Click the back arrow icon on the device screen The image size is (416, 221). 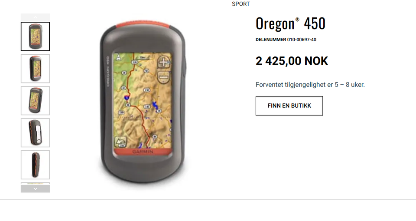coord(121,142)
